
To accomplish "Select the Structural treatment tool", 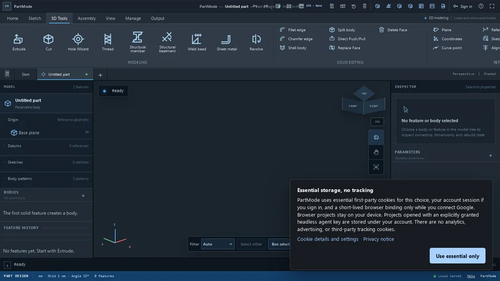I will click(x=167, y=42).
